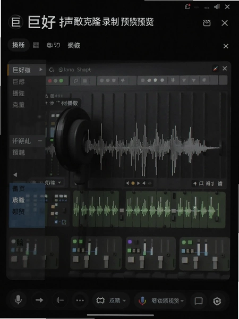Click the search magnifier icon beside Shapt
239x319 pixels.
(x=52, y=70)
